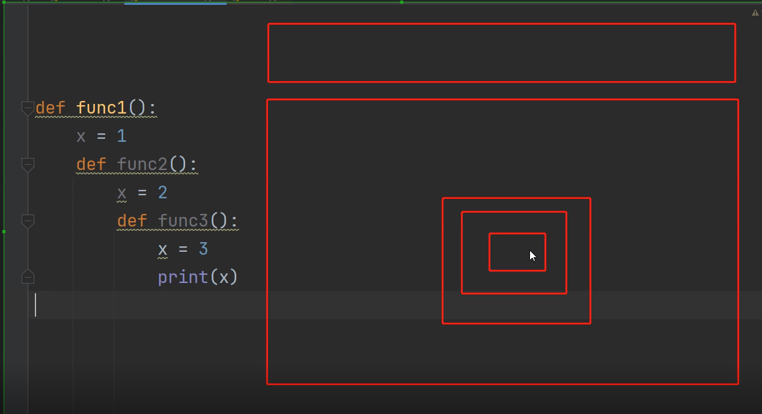This screenshot has width=762, height=414.
Task: Click the value 3 in x = 3
Action: pyautogui.click(x=204, y=249)
